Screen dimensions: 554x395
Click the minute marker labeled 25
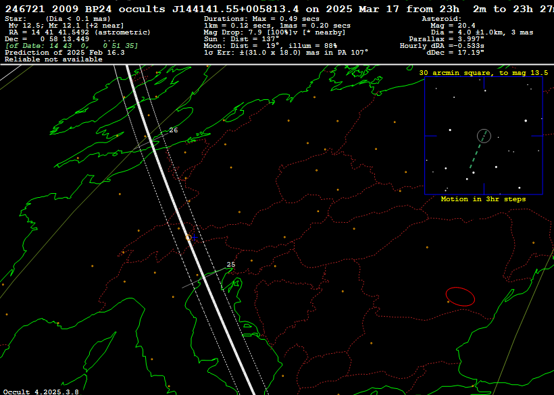point(230,265)
